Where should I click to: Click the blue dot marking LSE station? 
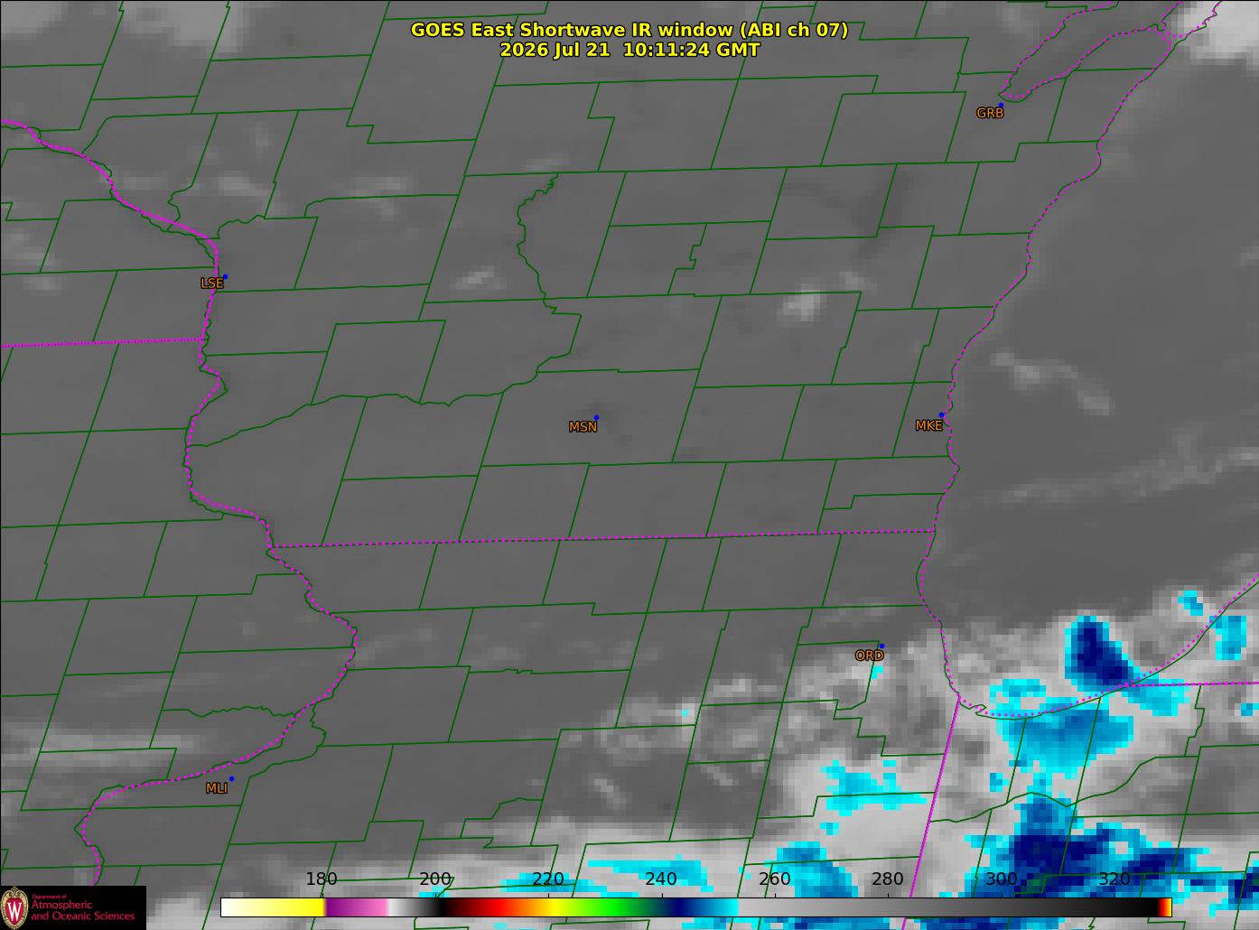click(x=225, y=277)
